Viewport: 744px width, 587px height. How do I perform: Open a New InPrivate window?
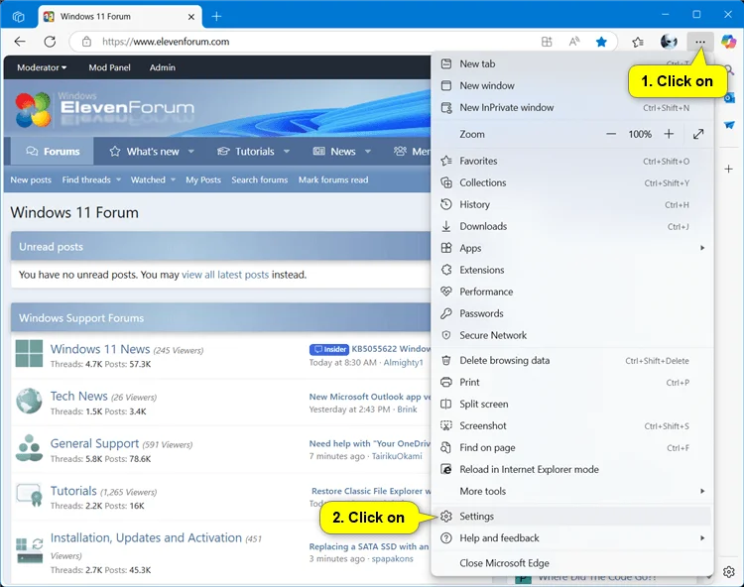pyautogui.click(x=572, y=108)
